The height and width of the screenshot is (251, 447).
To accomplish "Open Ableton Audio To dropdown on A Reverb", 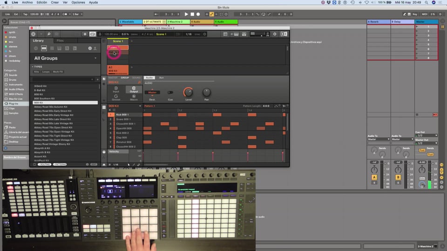I will click(379, 139).
